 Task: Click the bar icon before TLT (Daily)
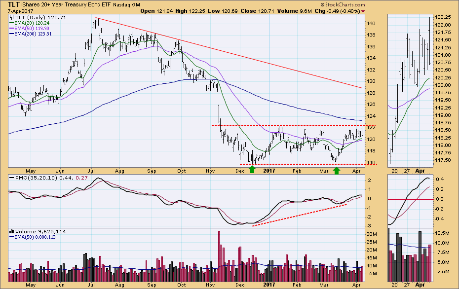coord(12,18)
